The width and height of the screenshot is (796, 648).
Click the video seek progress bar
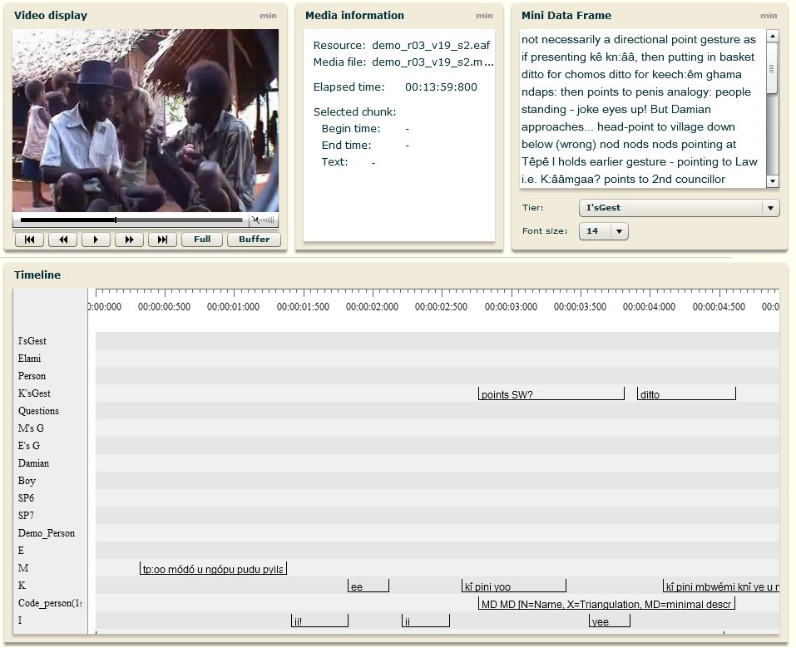131,220
